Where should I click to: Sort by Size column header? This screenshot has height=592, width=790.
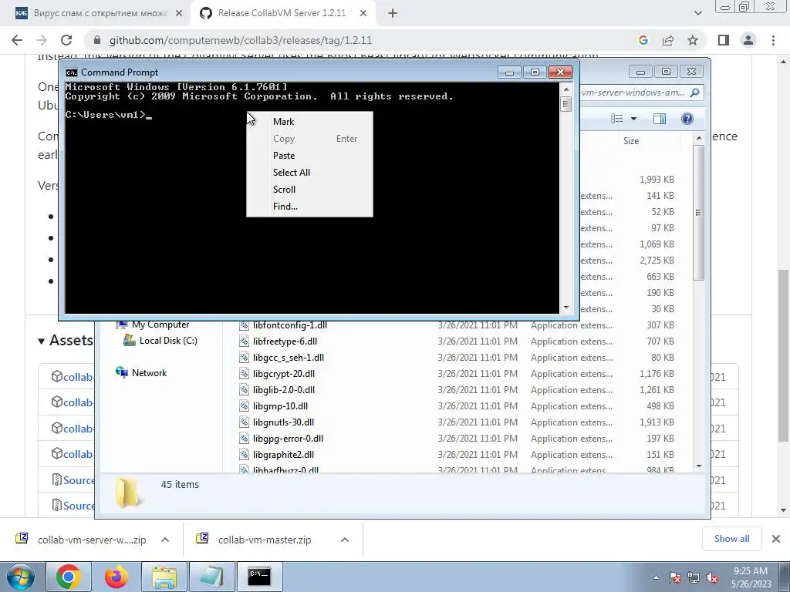point(631,141)
